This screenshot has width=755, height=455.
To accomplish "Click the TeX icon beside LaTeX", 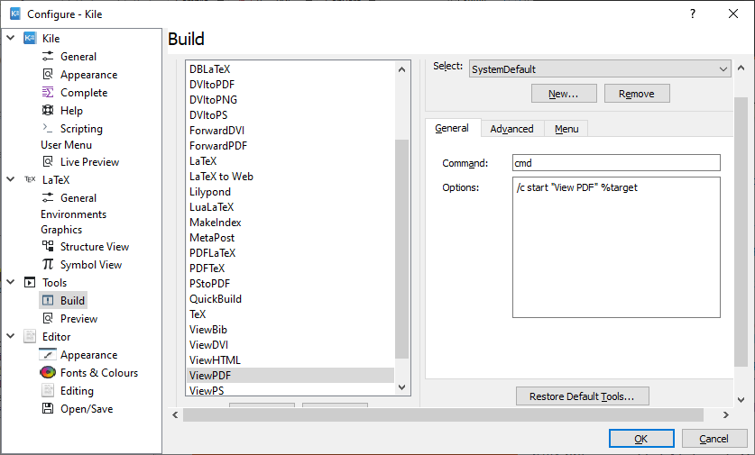I will [x=30, y=179].
